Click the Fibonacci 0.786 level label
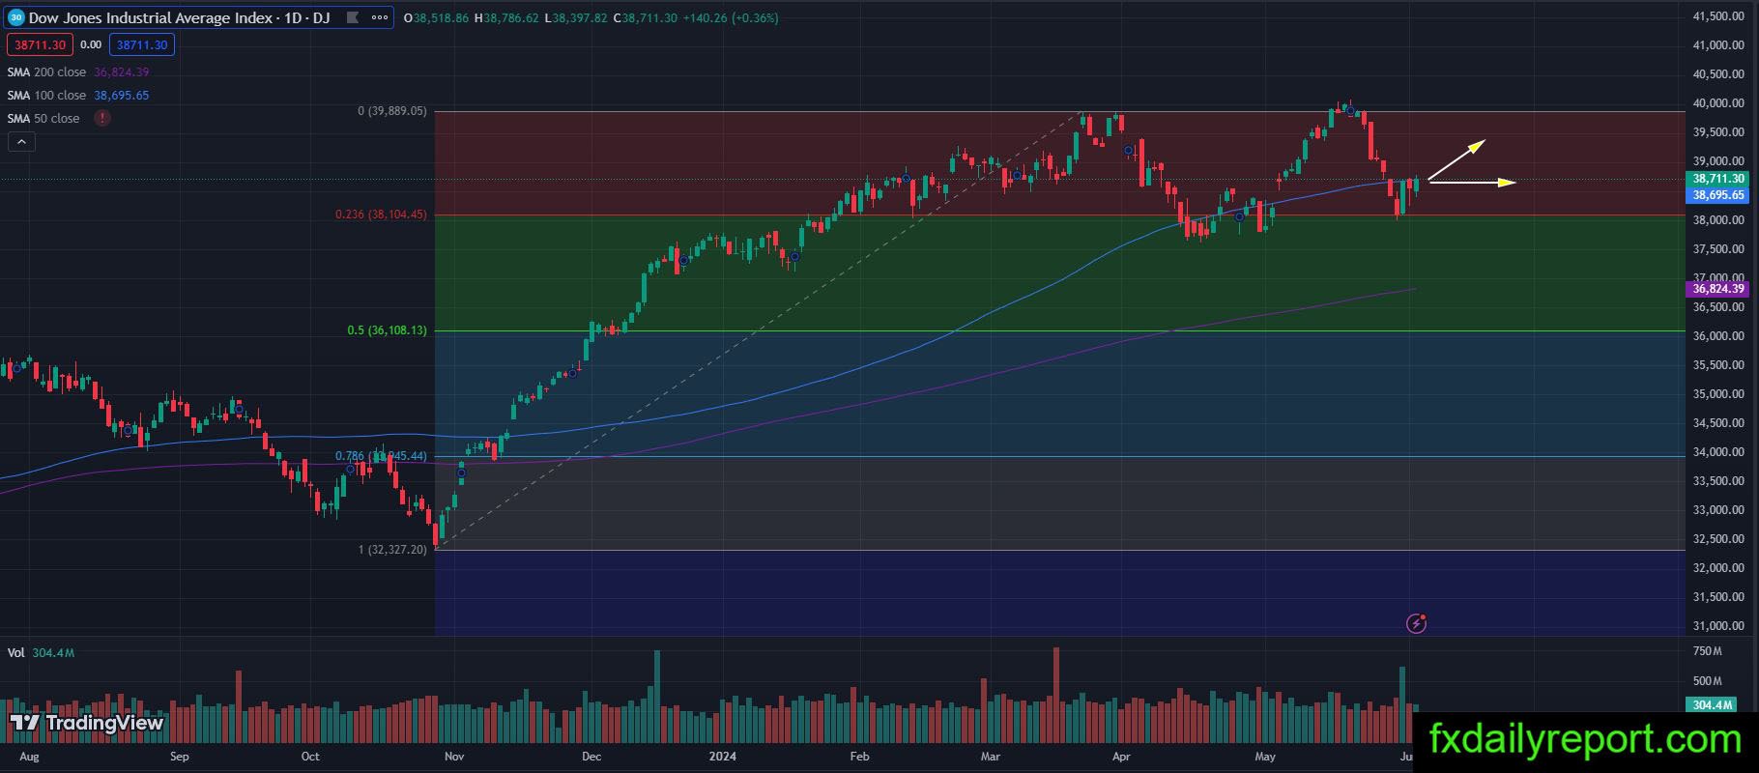This screenshot has height=773, width=1759. point(381,456)
